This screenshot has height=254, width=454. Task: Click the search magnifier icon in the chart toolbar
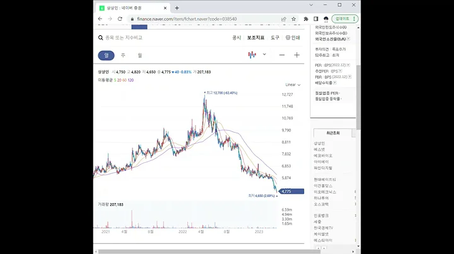(x=100, y=38)
